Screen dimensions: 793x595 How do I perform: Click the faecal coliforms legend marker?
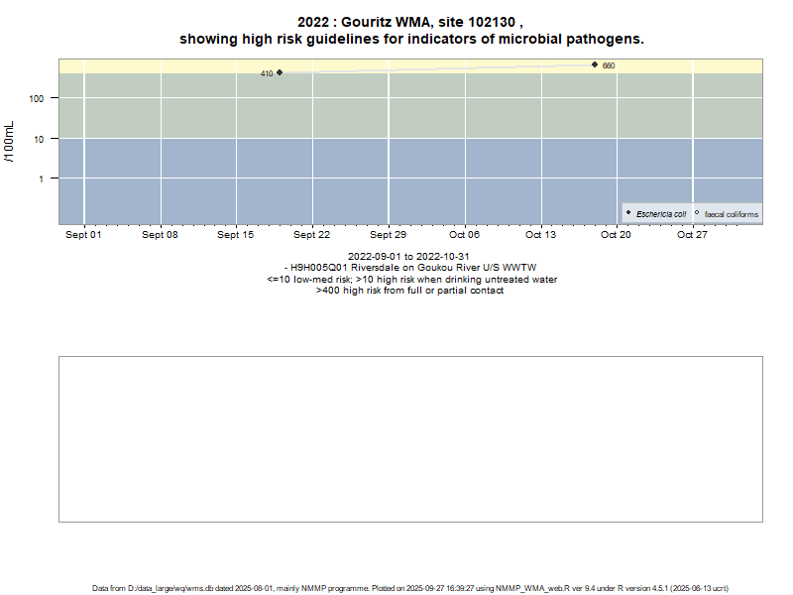pyautogui.click(x=697, y=213)
